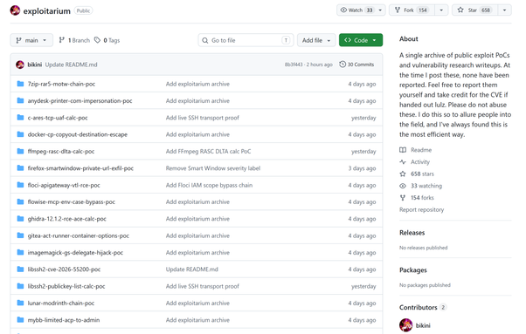
Task: Click folder icon for ghidra-12.1.2-rce-ace-calc-poc
Action: tap(20, 218)
